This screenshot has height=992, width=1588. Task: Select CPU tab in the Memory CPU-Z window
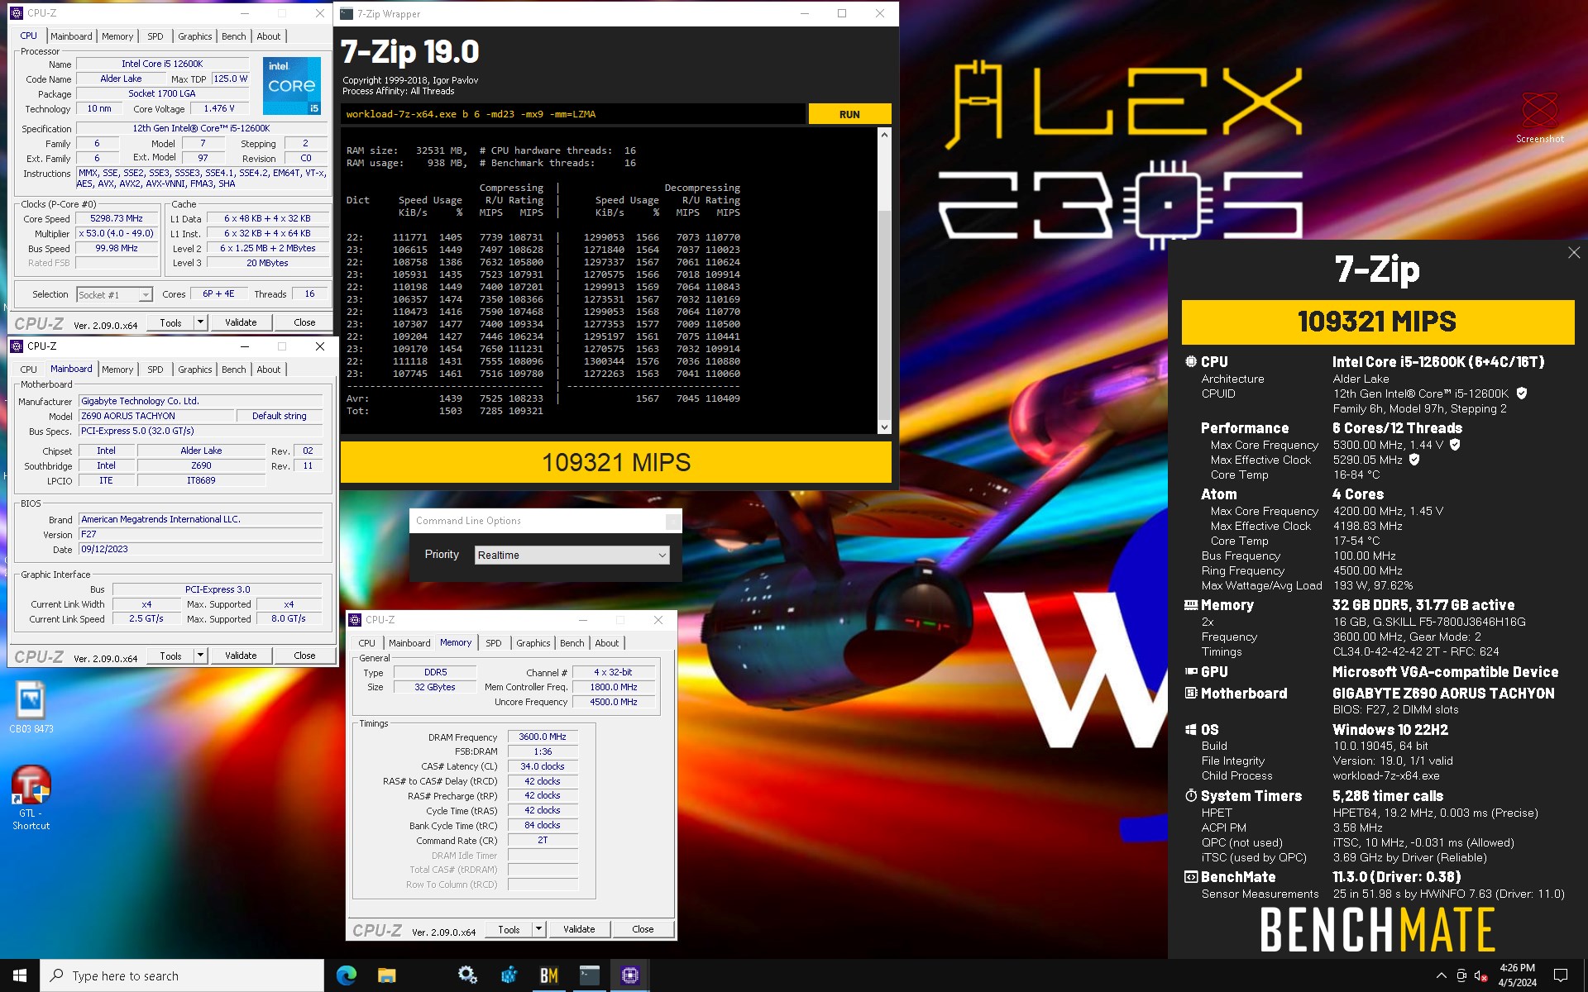[366, 643]
